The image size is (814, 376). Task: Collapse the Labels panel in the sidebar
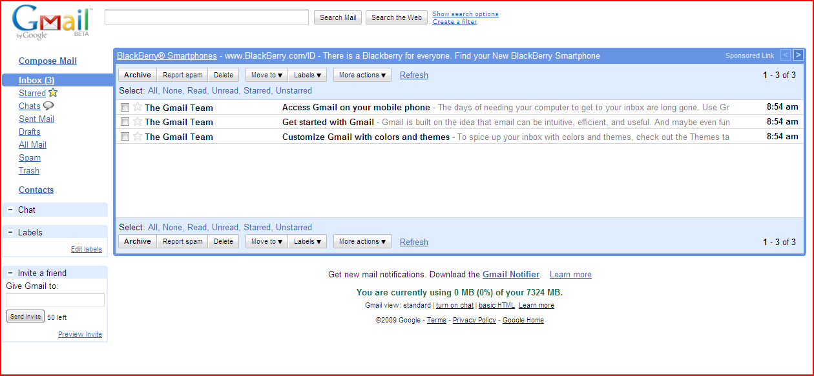click(x=10, y=232)
